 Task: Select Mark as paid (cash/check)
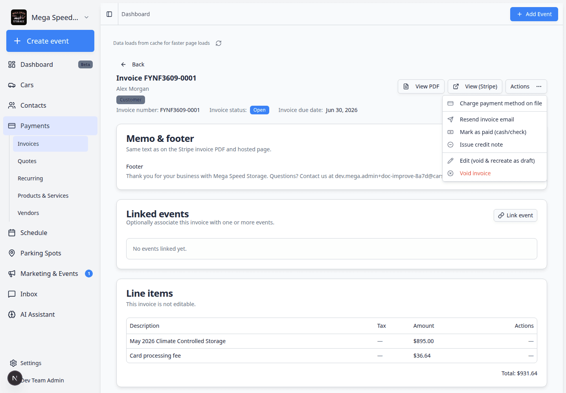(494, 132)
